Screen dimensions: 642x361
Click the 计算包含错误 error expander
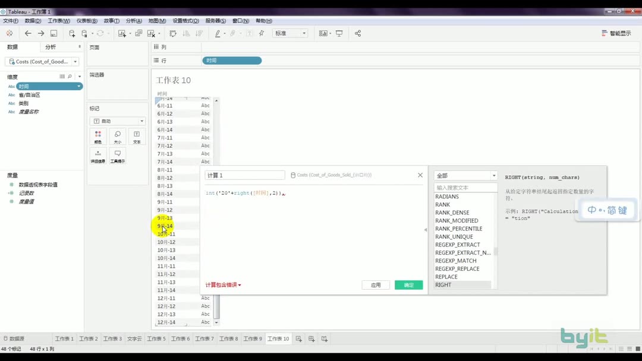point(223,284)
